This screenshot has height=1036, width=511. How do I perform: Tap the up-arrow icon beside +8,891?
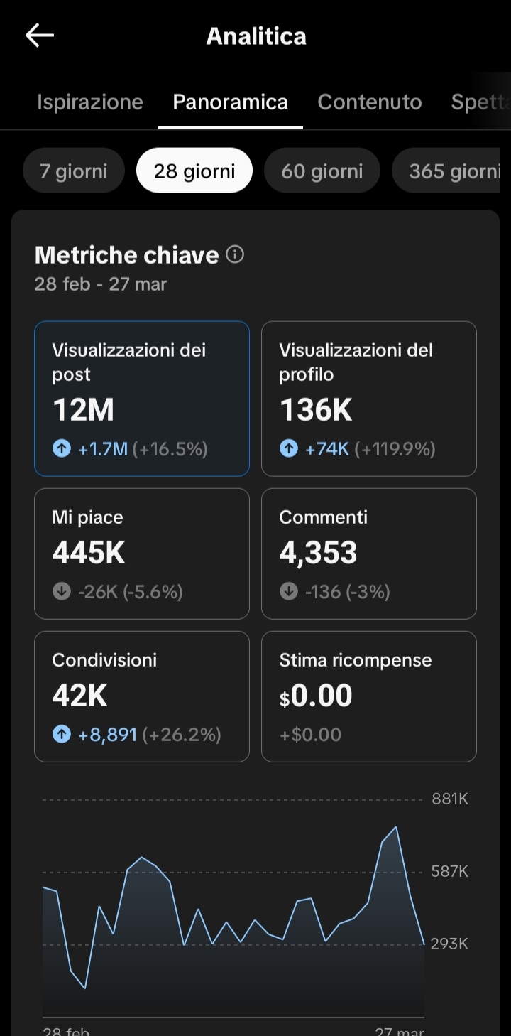click(x=62, y=735)
